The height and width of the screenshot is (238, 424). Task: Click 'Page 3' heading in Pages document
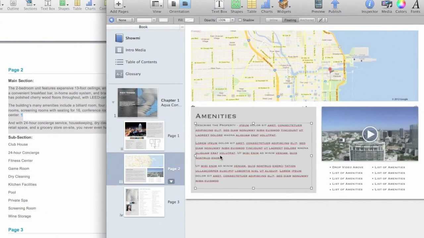[x=16, y=230]
